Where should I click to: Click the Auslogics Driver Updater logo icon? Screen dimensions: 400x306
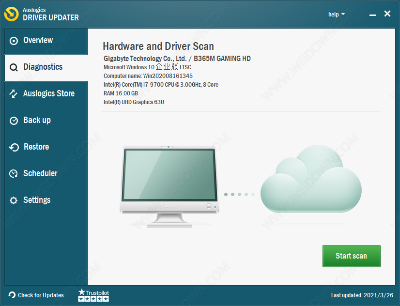point(12,14)
